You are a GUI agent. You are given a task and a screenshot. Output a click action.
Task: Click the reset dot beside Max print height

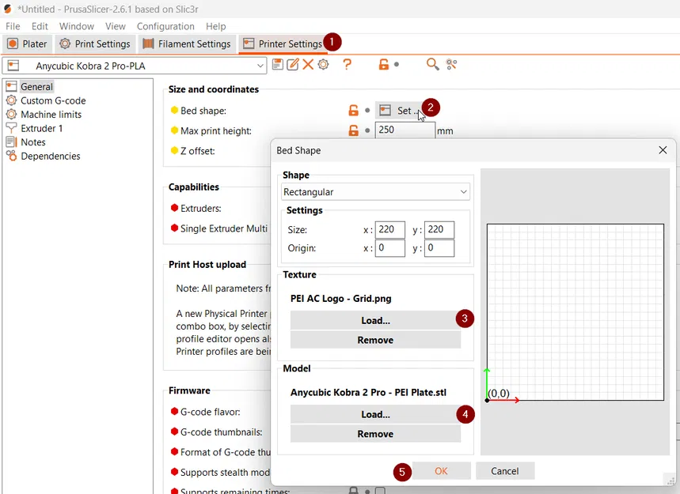(367, 130)
